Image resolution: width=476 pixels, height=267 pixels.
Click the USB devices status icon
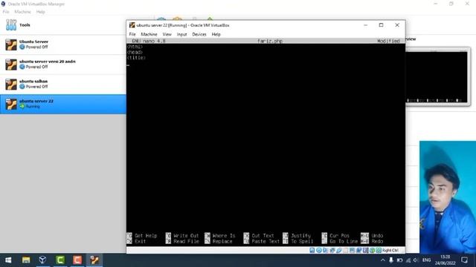tap(339, 251)
